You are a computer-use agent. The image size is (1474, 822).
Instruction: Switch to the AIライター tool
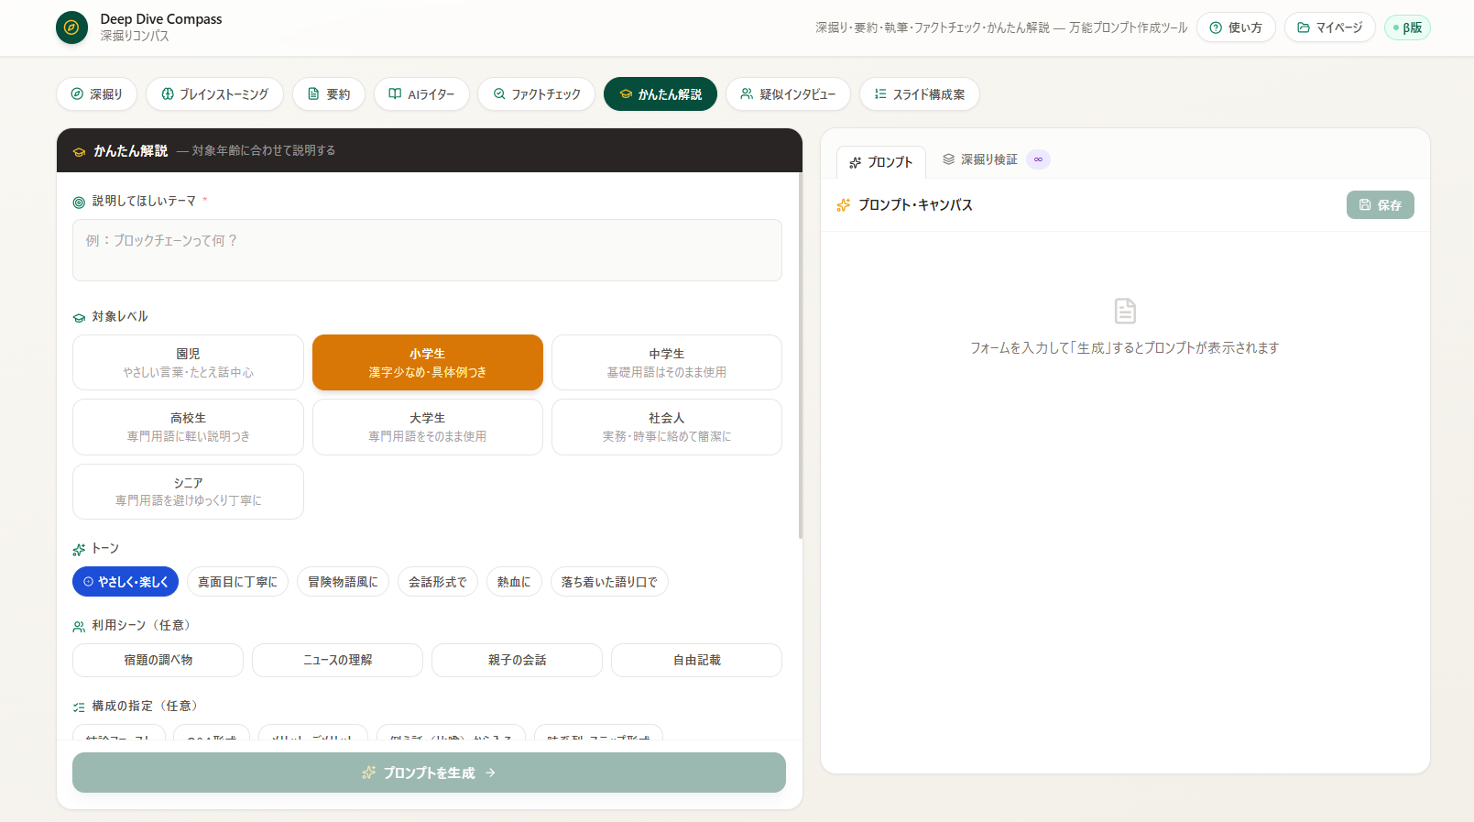(421, 94)
